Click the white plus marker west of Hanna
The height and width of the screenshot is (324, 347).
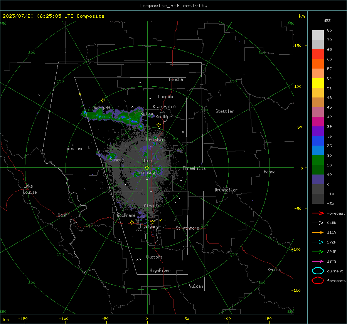[x=218, y=155]
